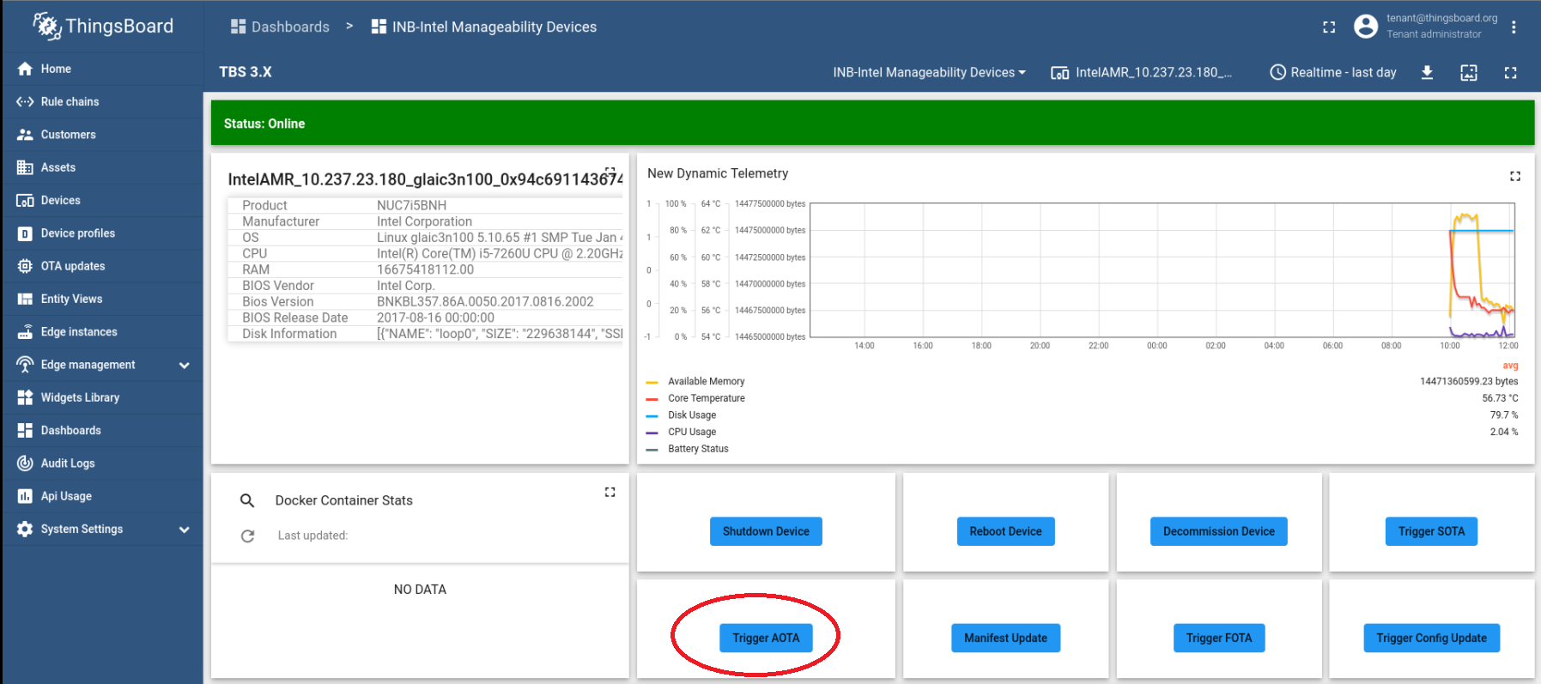Click the TBS 3.X dashboard title
Screen dimensions: 1541x684
point(246,72)
